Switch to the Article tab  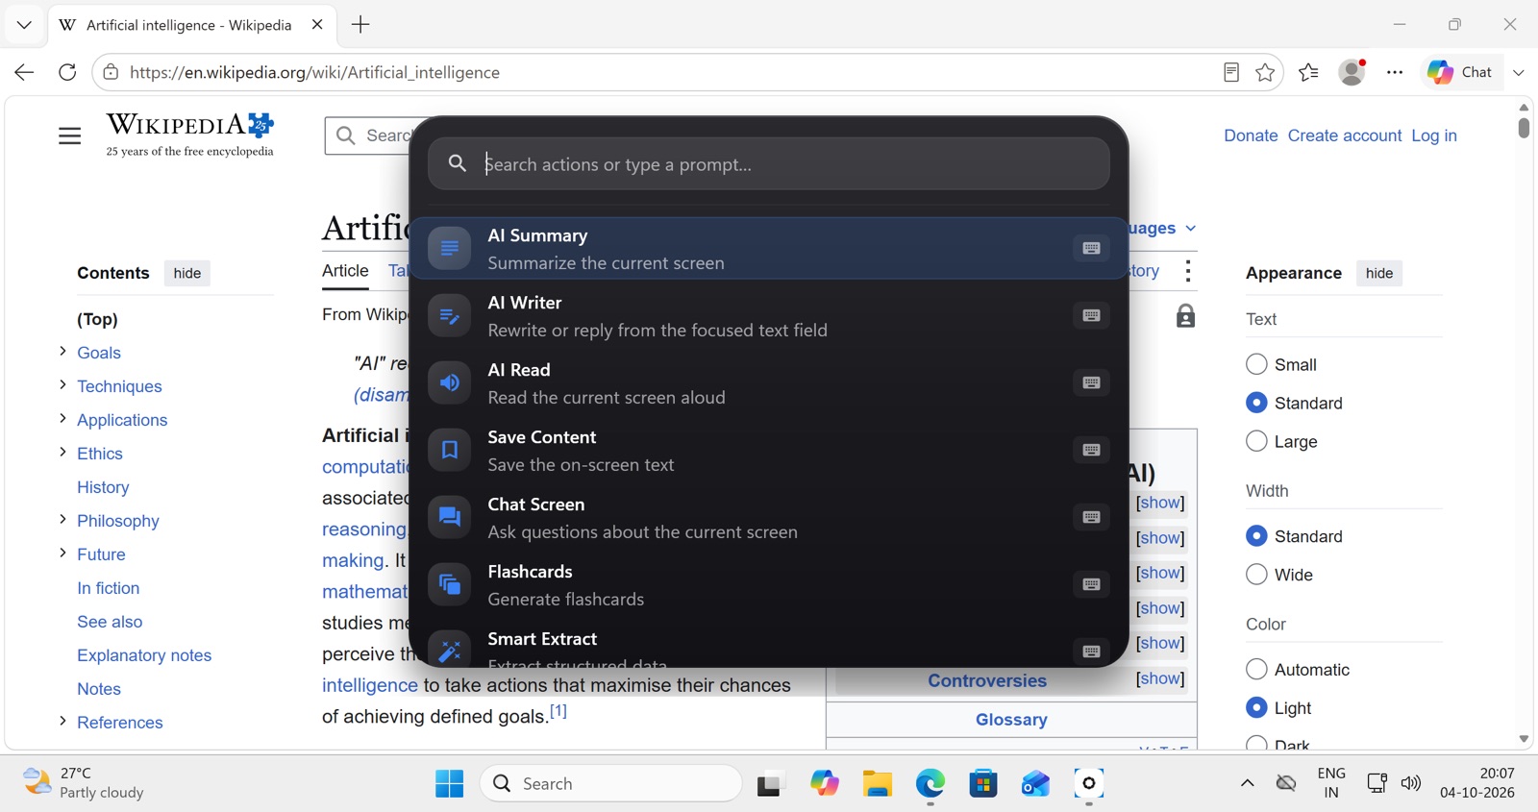click(345, 271)
